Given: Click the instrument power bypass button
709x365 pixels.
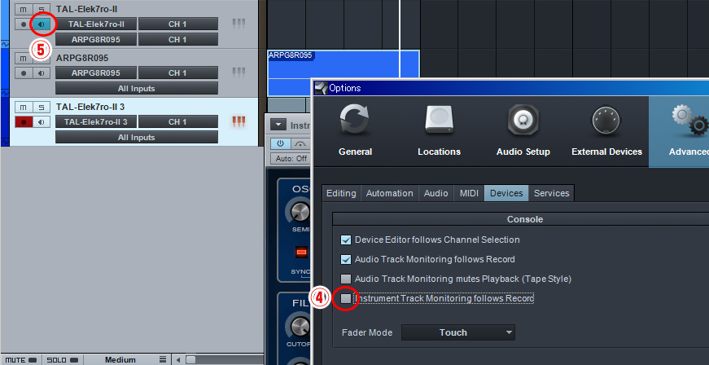Looking at the screenshot, I should (x=277, y=143).
